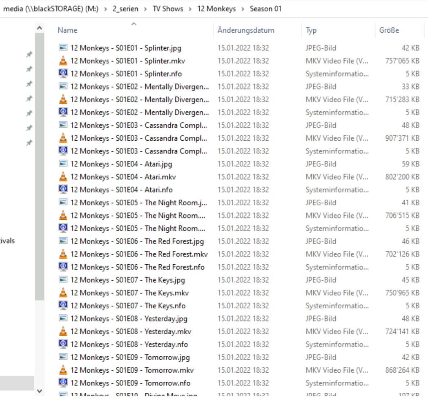
Task: Click the VLC cone icon of S01E03 MKV file
Action: coord(63,138)
